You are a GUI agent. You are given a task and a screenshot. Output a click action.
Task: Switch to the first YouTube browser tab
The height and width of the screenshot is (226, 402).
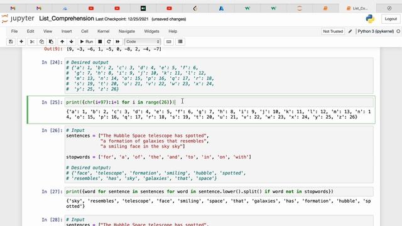pos(91,8)
